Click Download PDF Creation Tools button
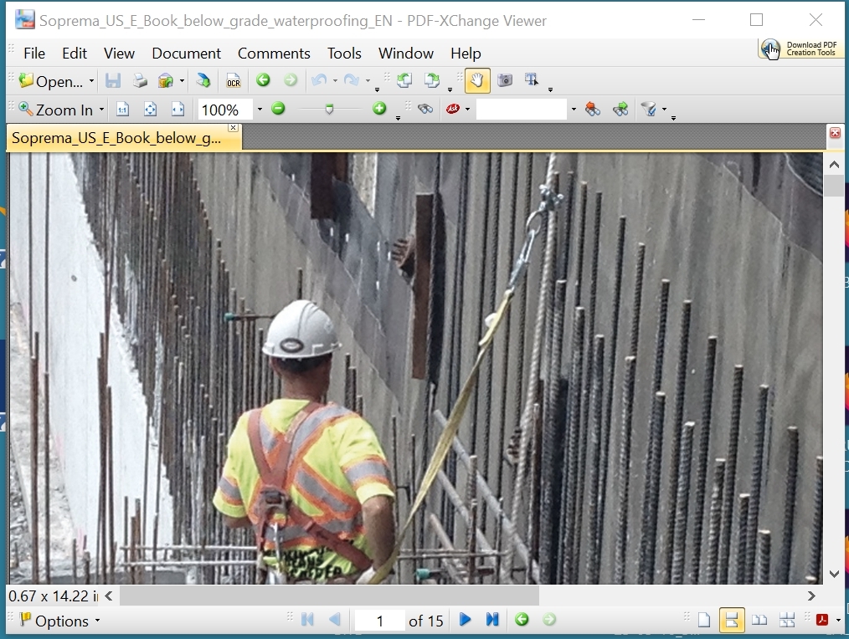Image resolution: width=849 pixels, height=639 pixels. click(x=799, y=49)
